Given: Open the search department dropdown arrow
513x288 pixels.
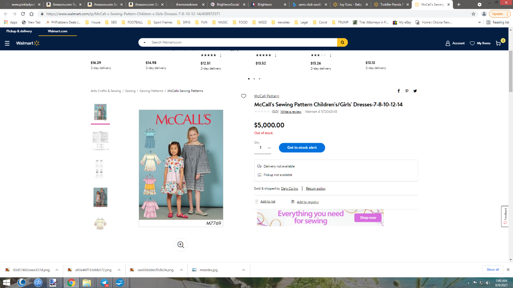Looking at the screenshot, I should [x=144, y=43].
